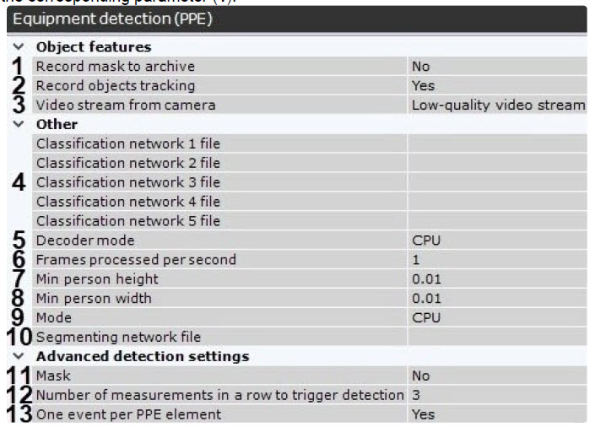The image size is (595, 427).
Task: Click Classification network 5 file field
Action: point(496,221)
